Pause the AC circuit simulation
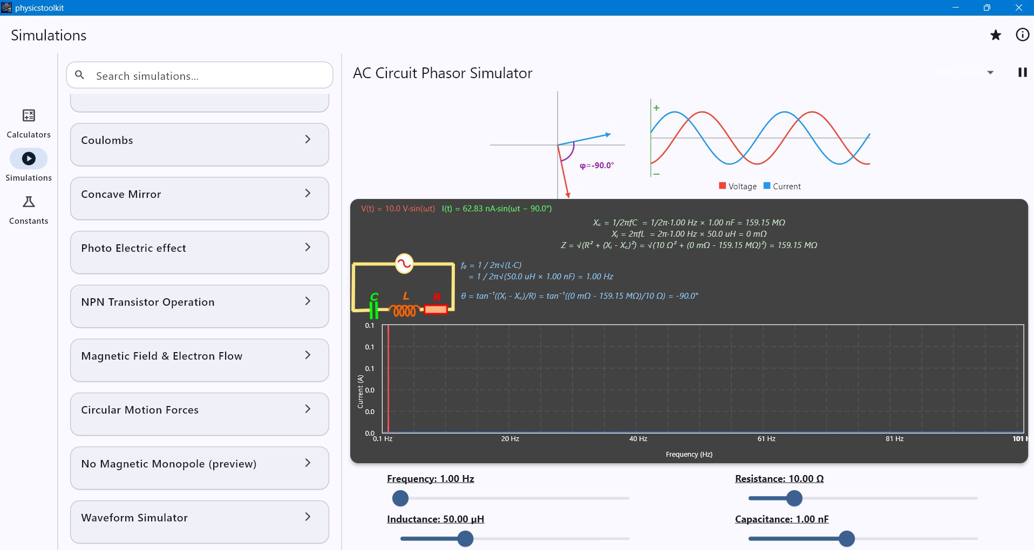This screenshot has height=550, width=1034. [x=1022, y=72]
